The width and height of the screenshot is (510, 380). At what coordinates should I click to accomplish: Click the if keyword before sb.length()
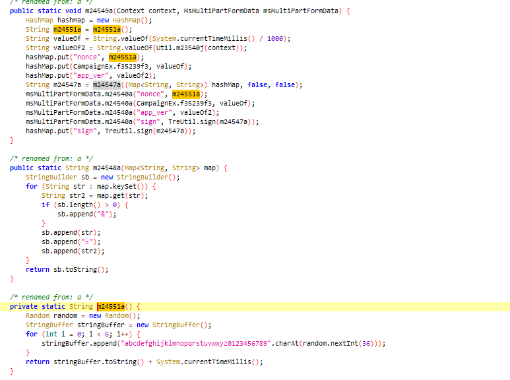tap(46, 205)
